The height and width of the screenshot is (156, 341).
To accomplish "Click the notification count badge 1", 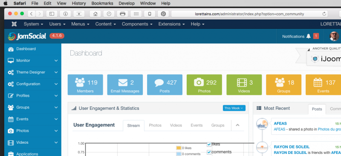I will click(x=316, y=36).
